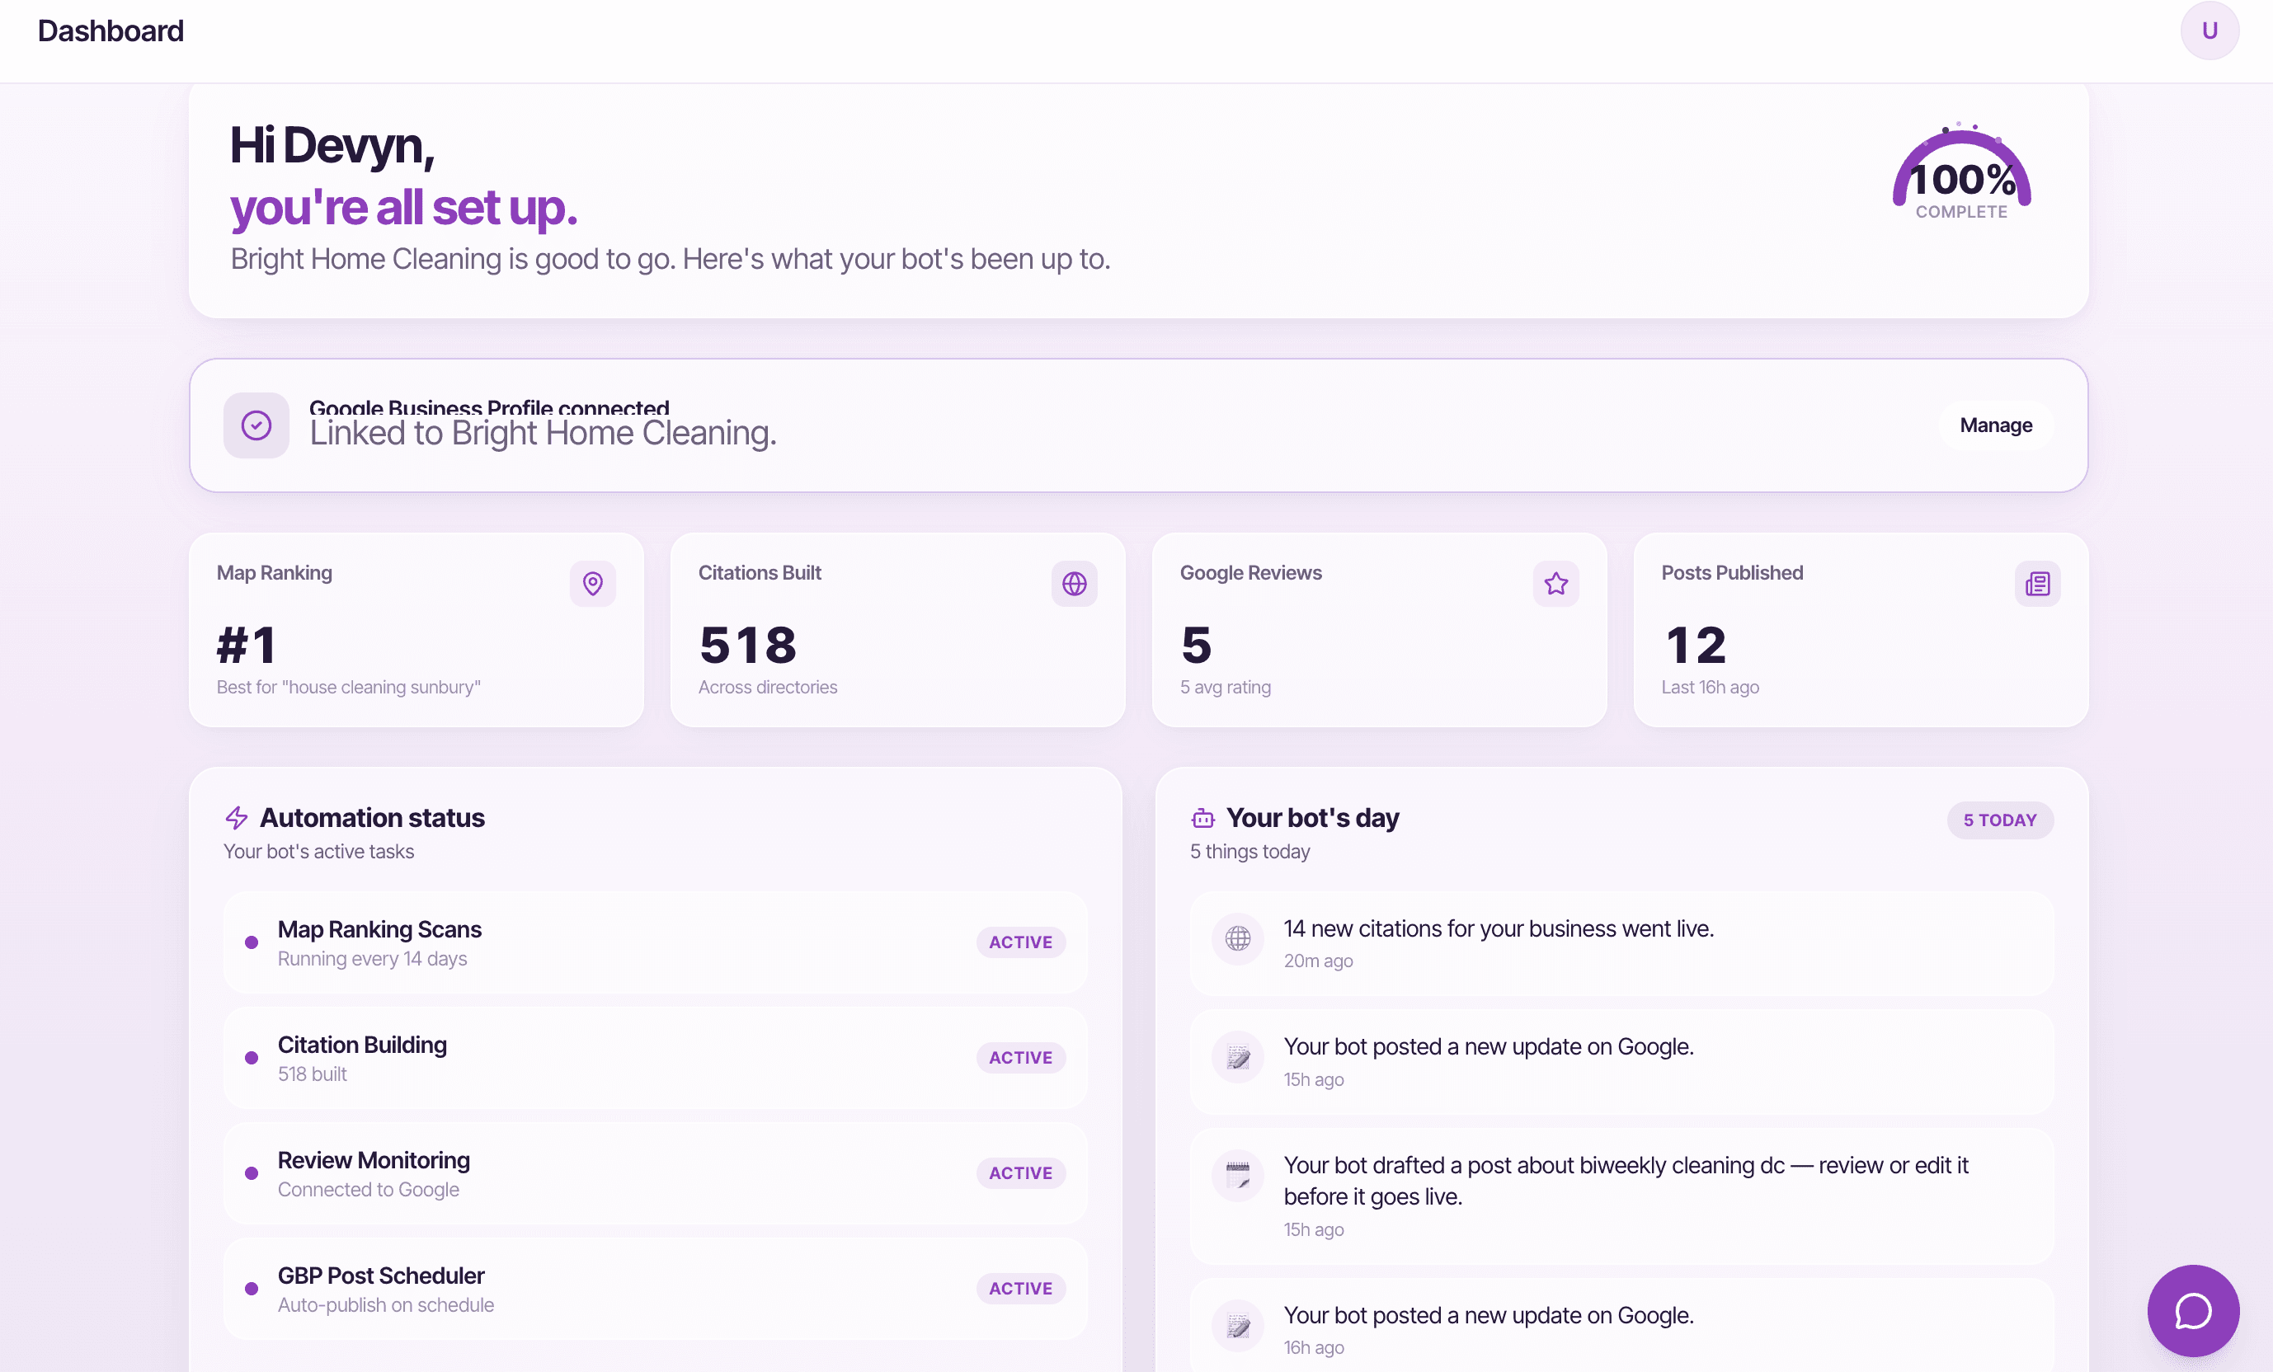
Task: Click the memo icon on the 15h ago Google update
Action: 1237,1057
